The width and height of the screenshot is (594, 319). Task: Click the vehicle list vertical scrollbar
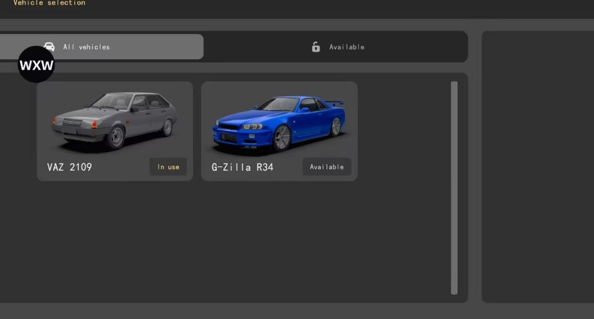[x=454, y=188]
